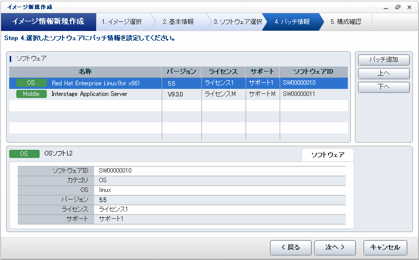Screen dimensions: 419x260
Task: Open step 2. 基本情報
Action: pyautogui.click(x=181, y=22)
